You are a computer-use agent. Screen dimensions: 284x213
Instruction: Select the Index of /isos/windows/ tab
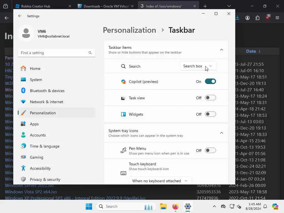[168, 6]
